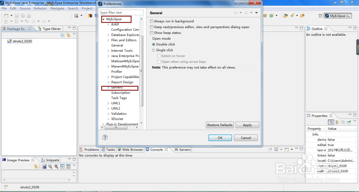This screenshot has height=192, width=359.
Task: Open the Preferences help question-mark icon
Action: [105, 137]
